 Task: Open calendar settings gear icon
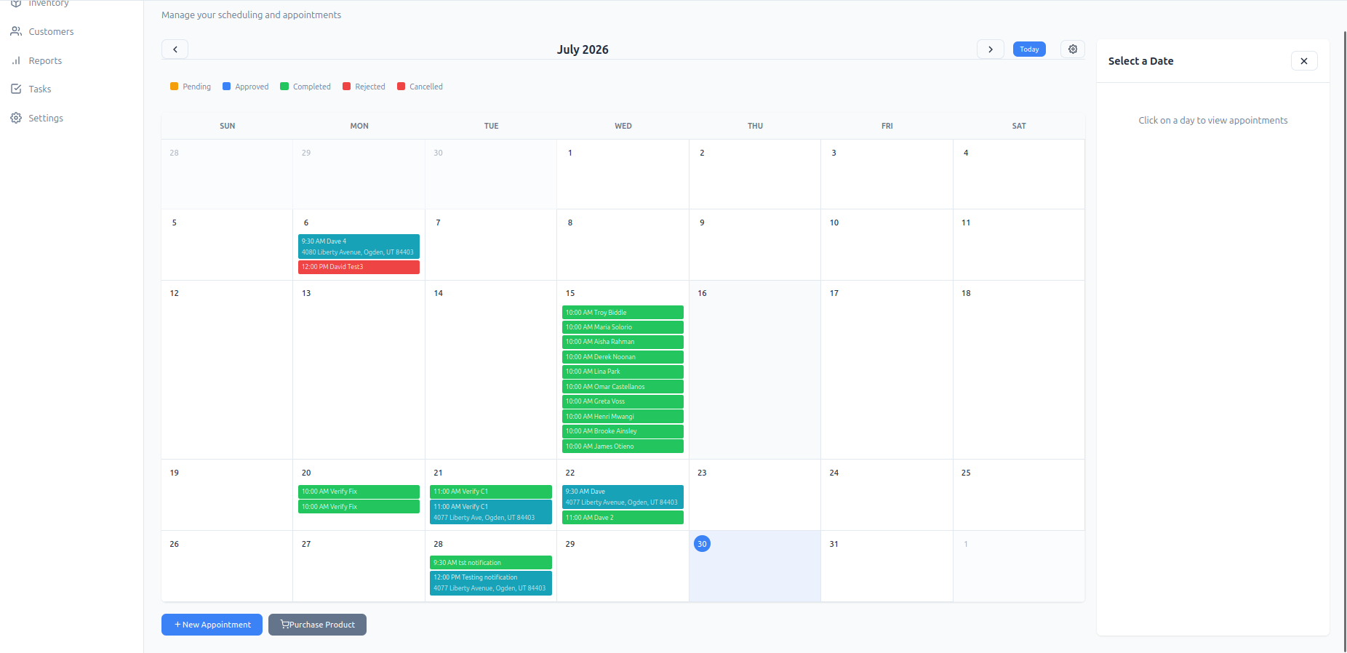point(1073,49)
